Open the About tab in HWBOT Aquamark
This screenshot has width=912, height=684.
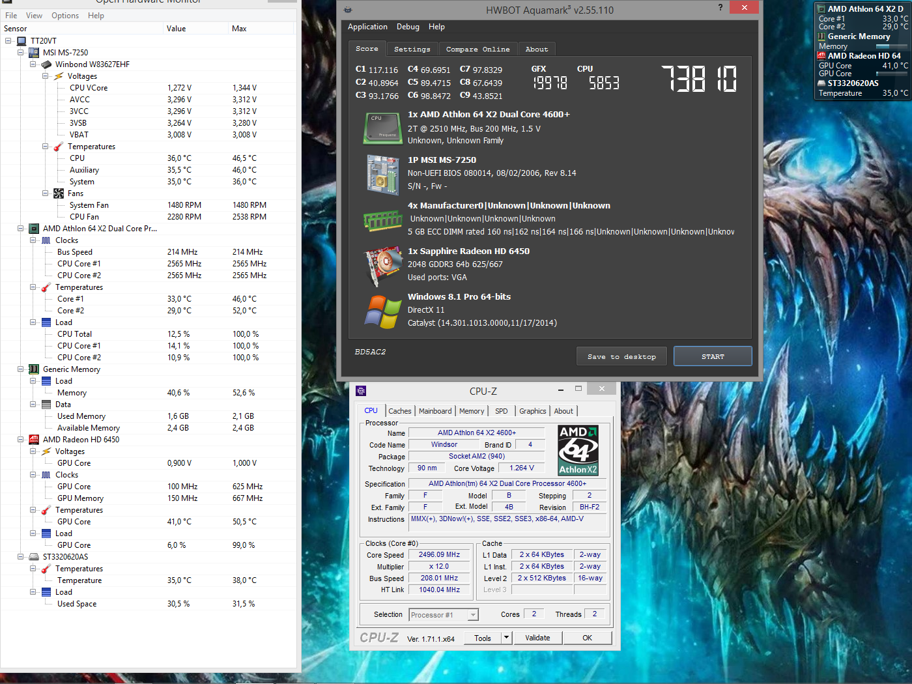(x=537, y=49)
